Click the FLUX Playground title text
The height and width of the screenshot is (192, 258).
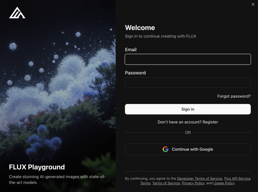click(37, 167)
